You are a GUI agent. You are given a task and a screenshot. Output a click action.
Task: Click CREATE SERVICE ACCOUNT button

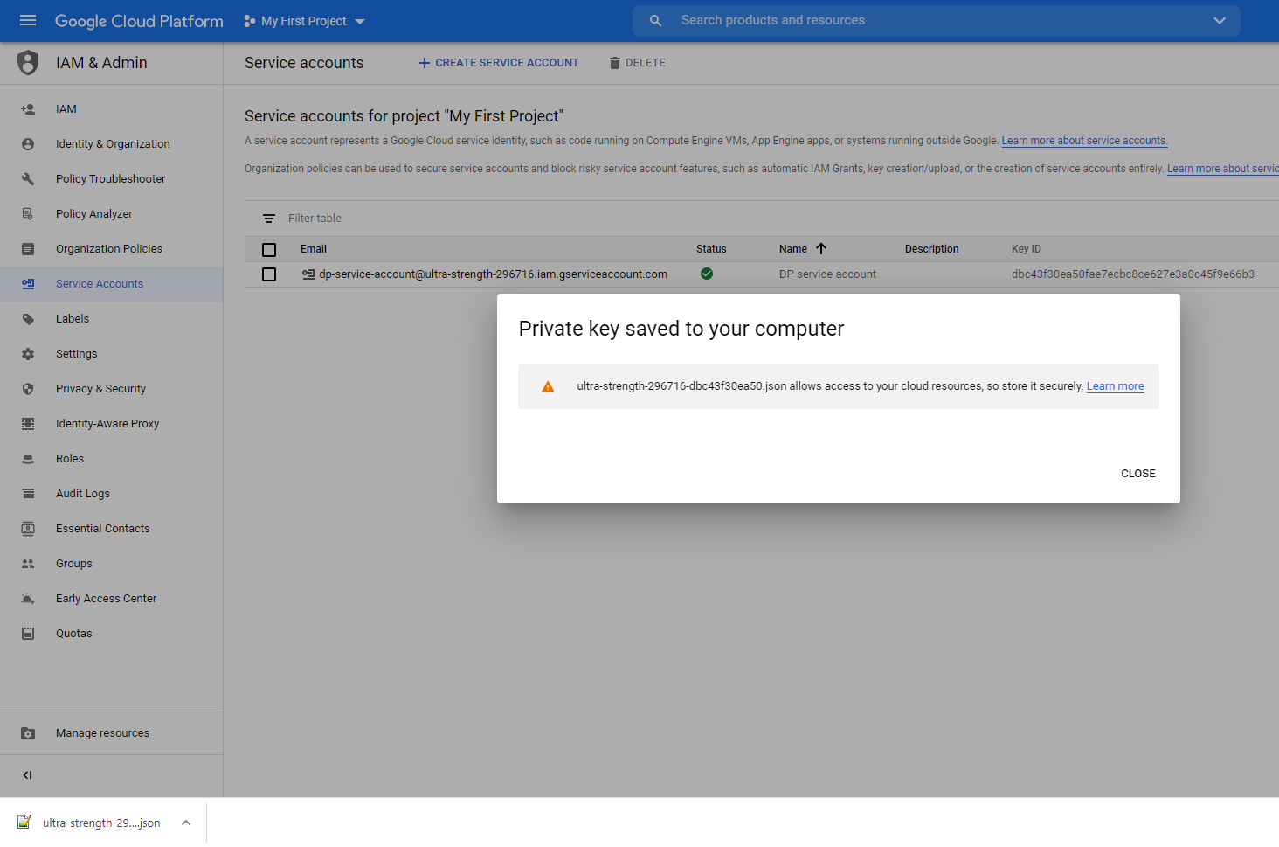tap(498, 63)
